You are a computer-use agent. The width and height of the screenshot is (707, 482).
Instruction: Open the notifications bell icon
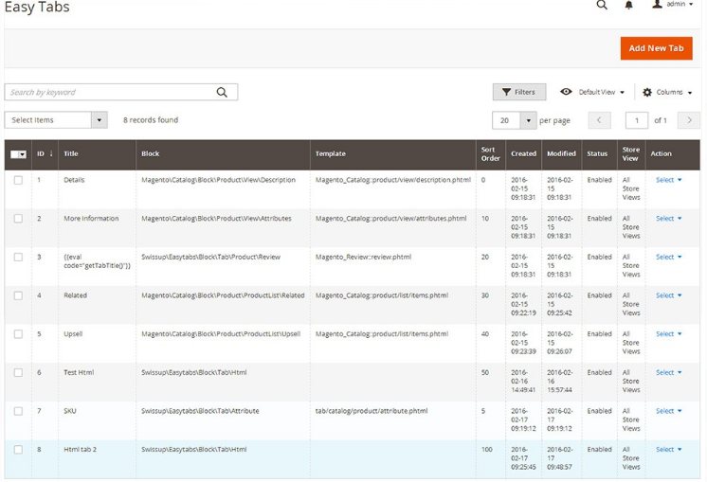[628, 6]
